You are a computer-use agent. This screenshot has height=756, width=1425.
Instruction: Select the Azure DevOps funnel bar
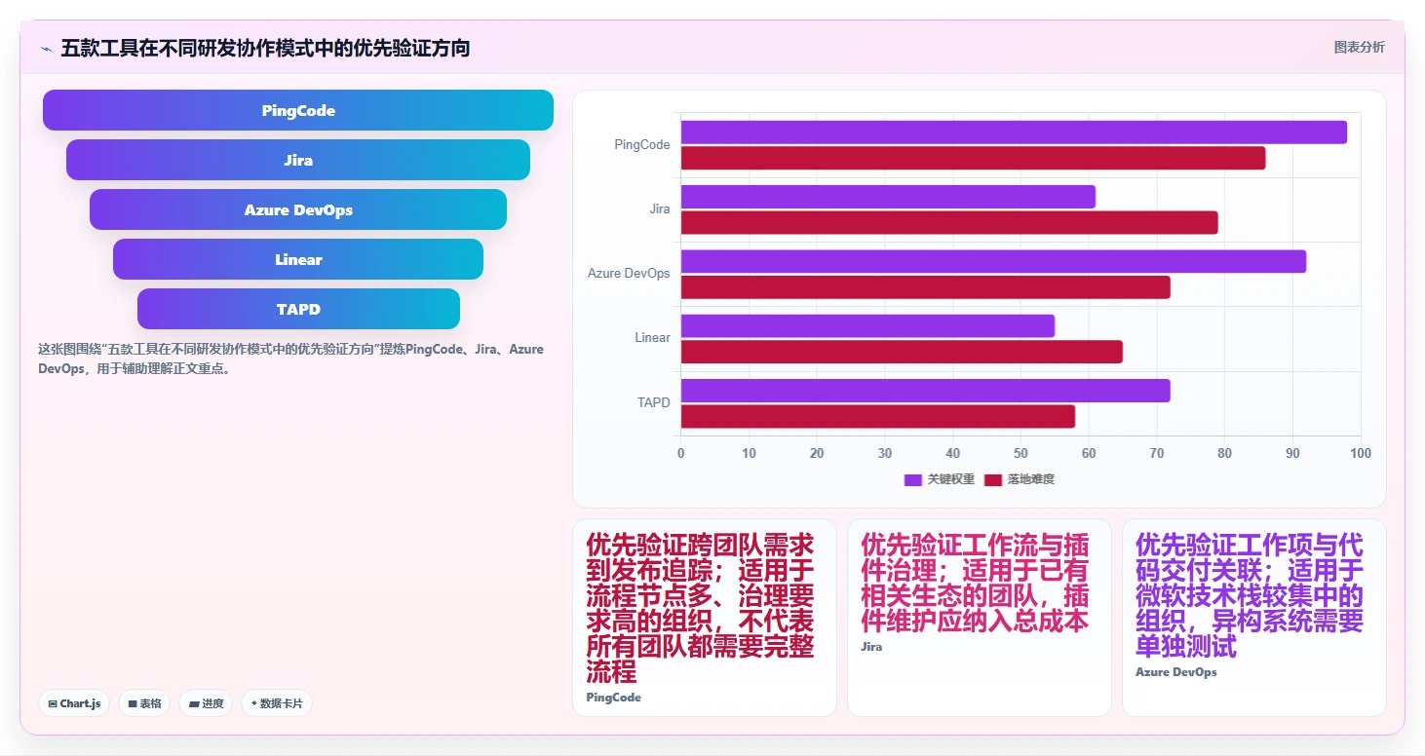coord(298,209)
